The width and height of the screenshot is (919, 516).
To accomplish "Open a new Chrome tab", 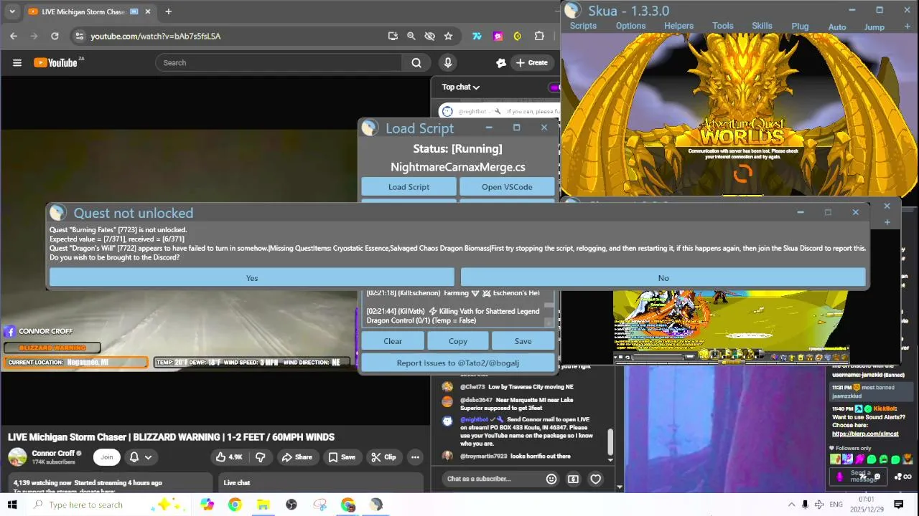I will point(168,11).
